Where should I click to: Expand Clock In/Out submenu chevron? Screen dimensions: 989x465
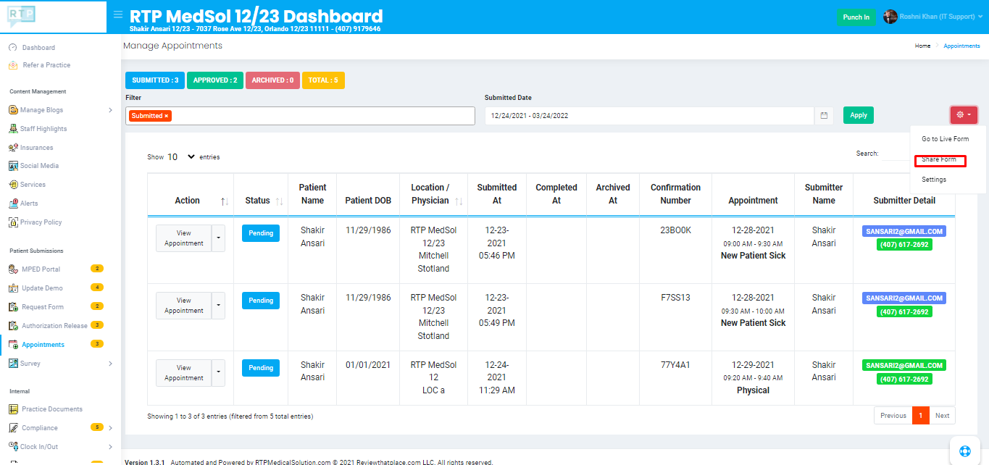coord(110,447)
